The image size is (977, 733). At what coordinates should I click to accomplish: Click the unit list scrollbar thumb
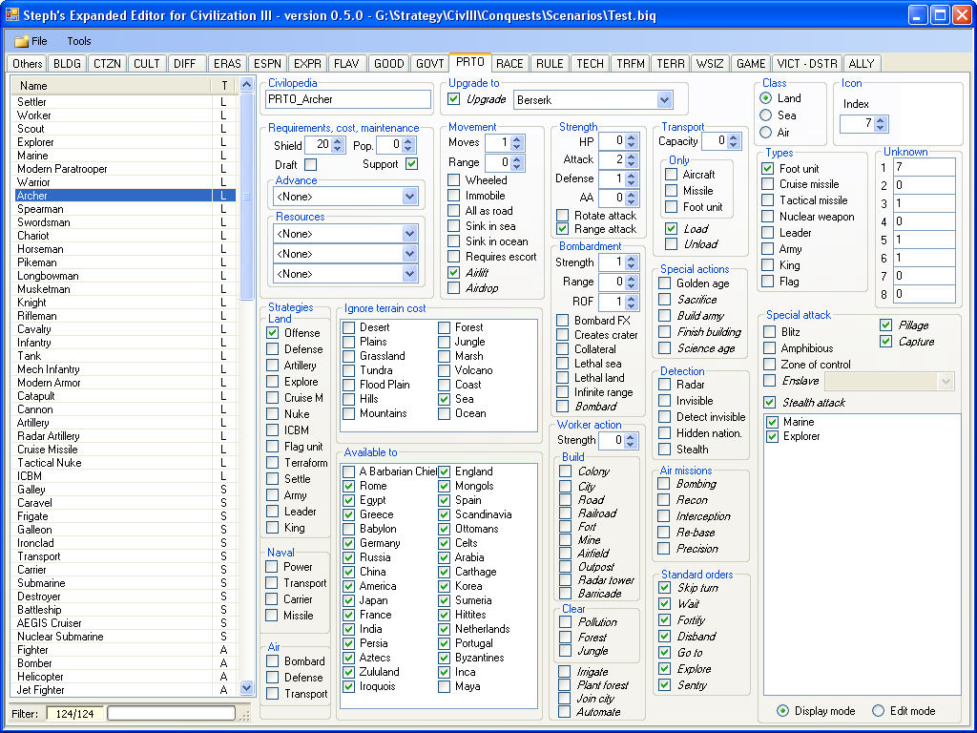pyautogui.click(x=247, y=195)
